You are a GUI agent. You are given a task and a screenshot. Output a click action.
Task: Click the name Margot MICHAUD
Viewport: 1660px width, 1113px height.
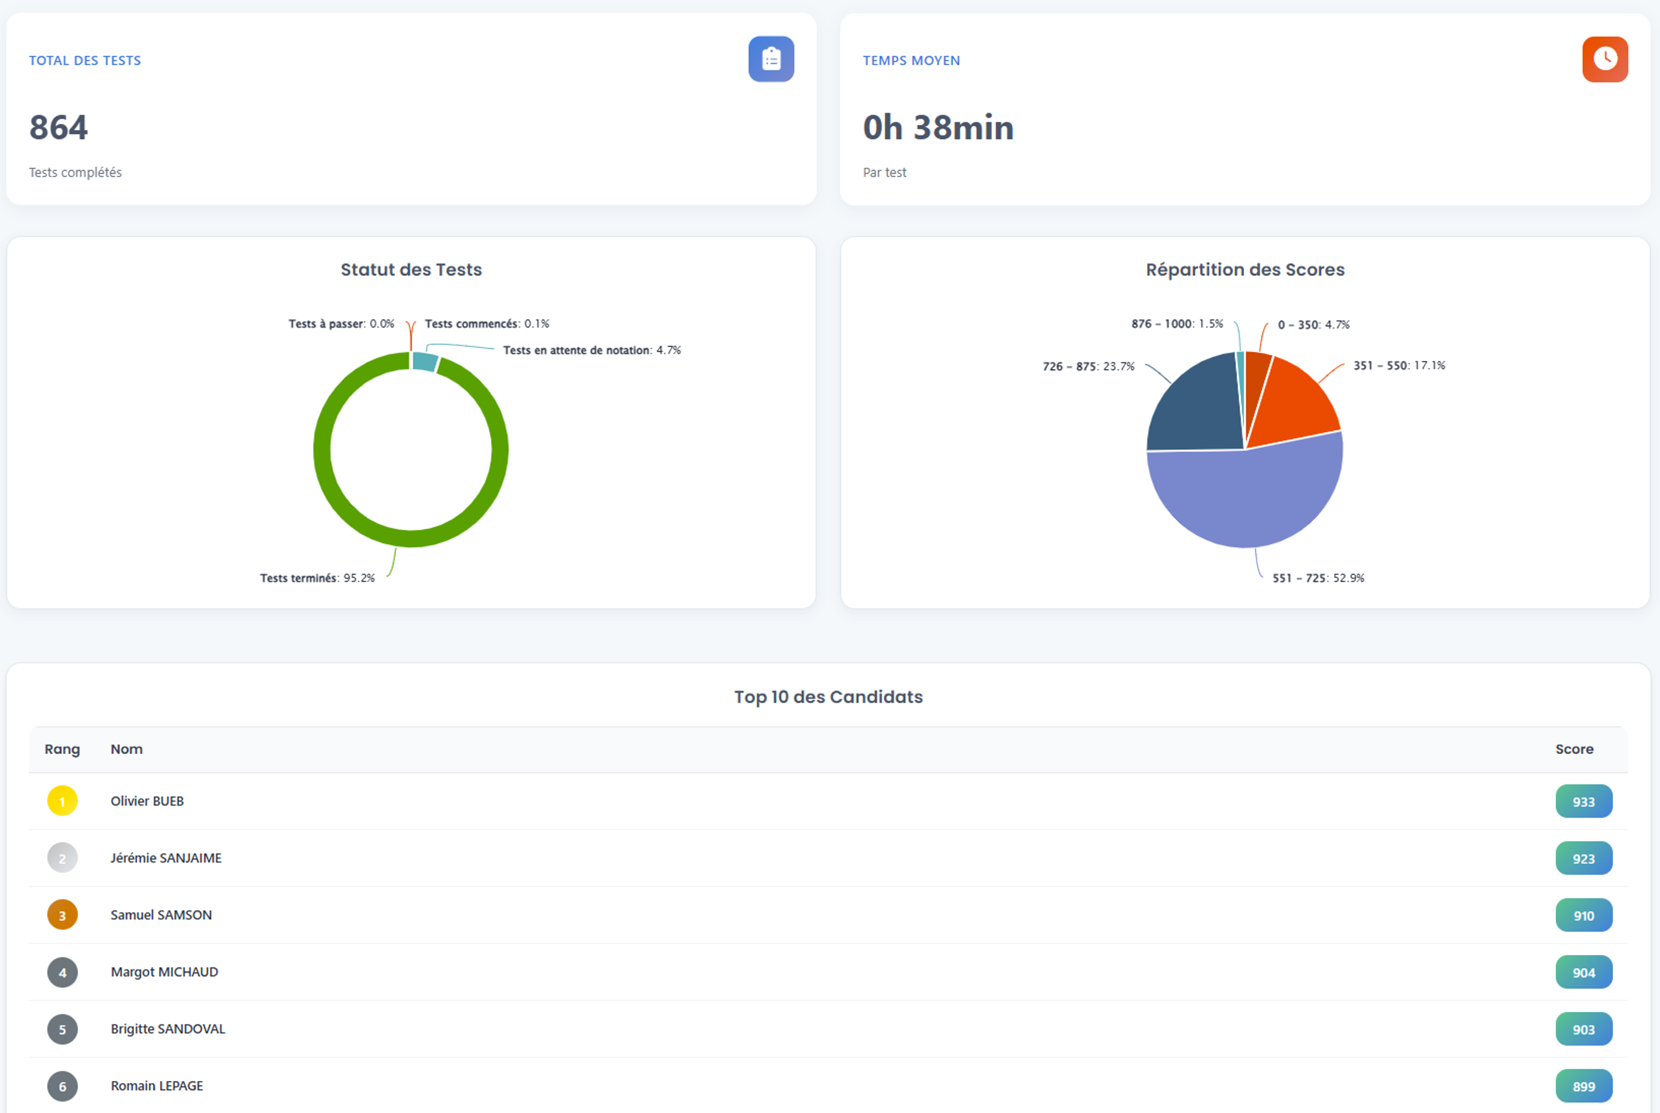[x=164, y=972]
